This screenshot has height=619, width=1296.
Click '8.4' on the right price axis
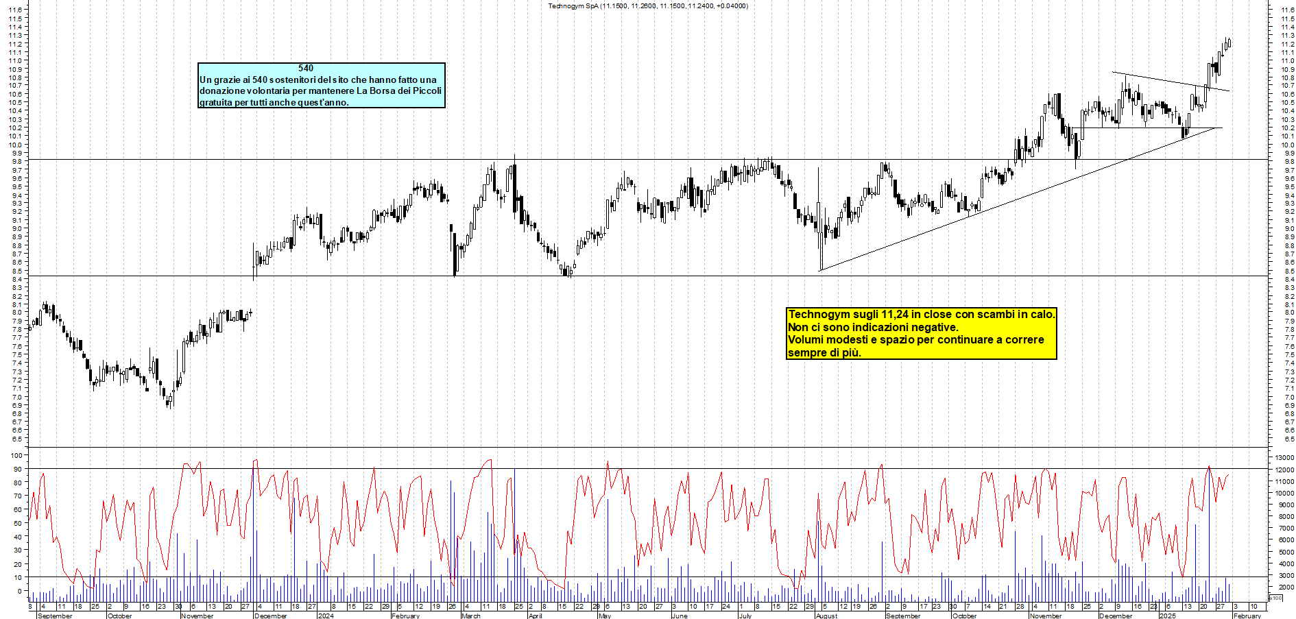[x=1288, y=279]
